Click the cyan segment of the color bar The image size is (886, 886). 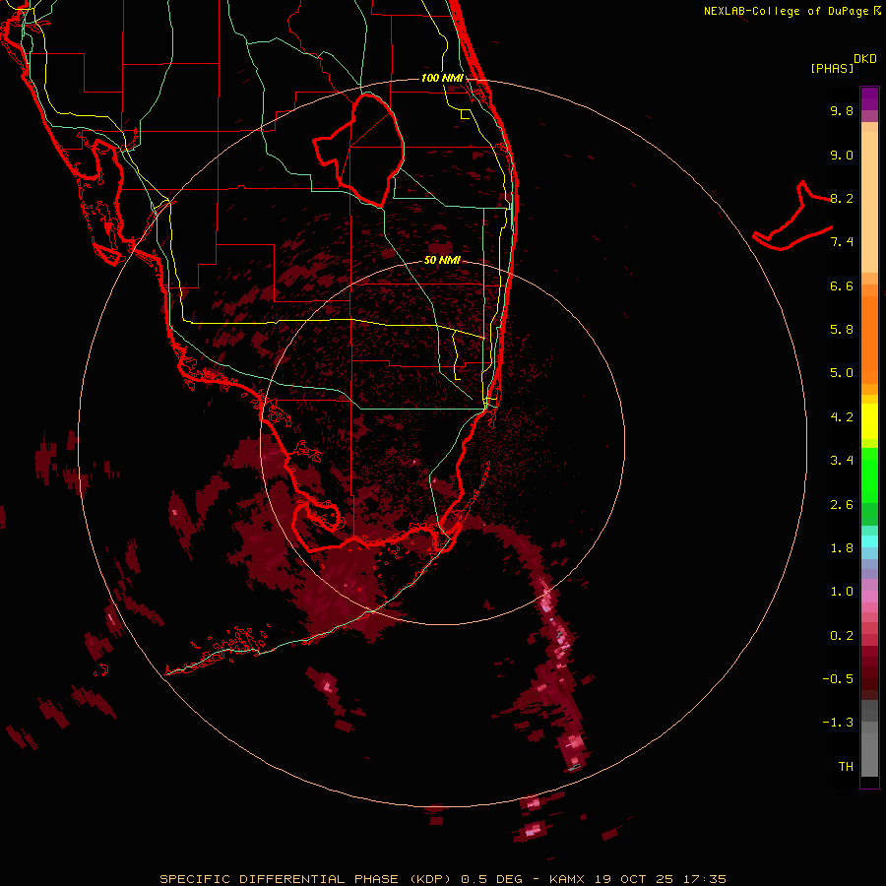[869, 541]
